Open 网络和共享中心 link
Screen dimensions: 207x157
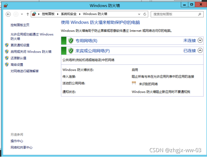(x=21, y=147)
